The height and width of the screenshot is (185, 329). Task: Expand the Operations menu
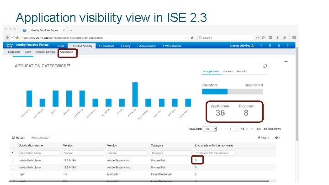coord(107,46)
